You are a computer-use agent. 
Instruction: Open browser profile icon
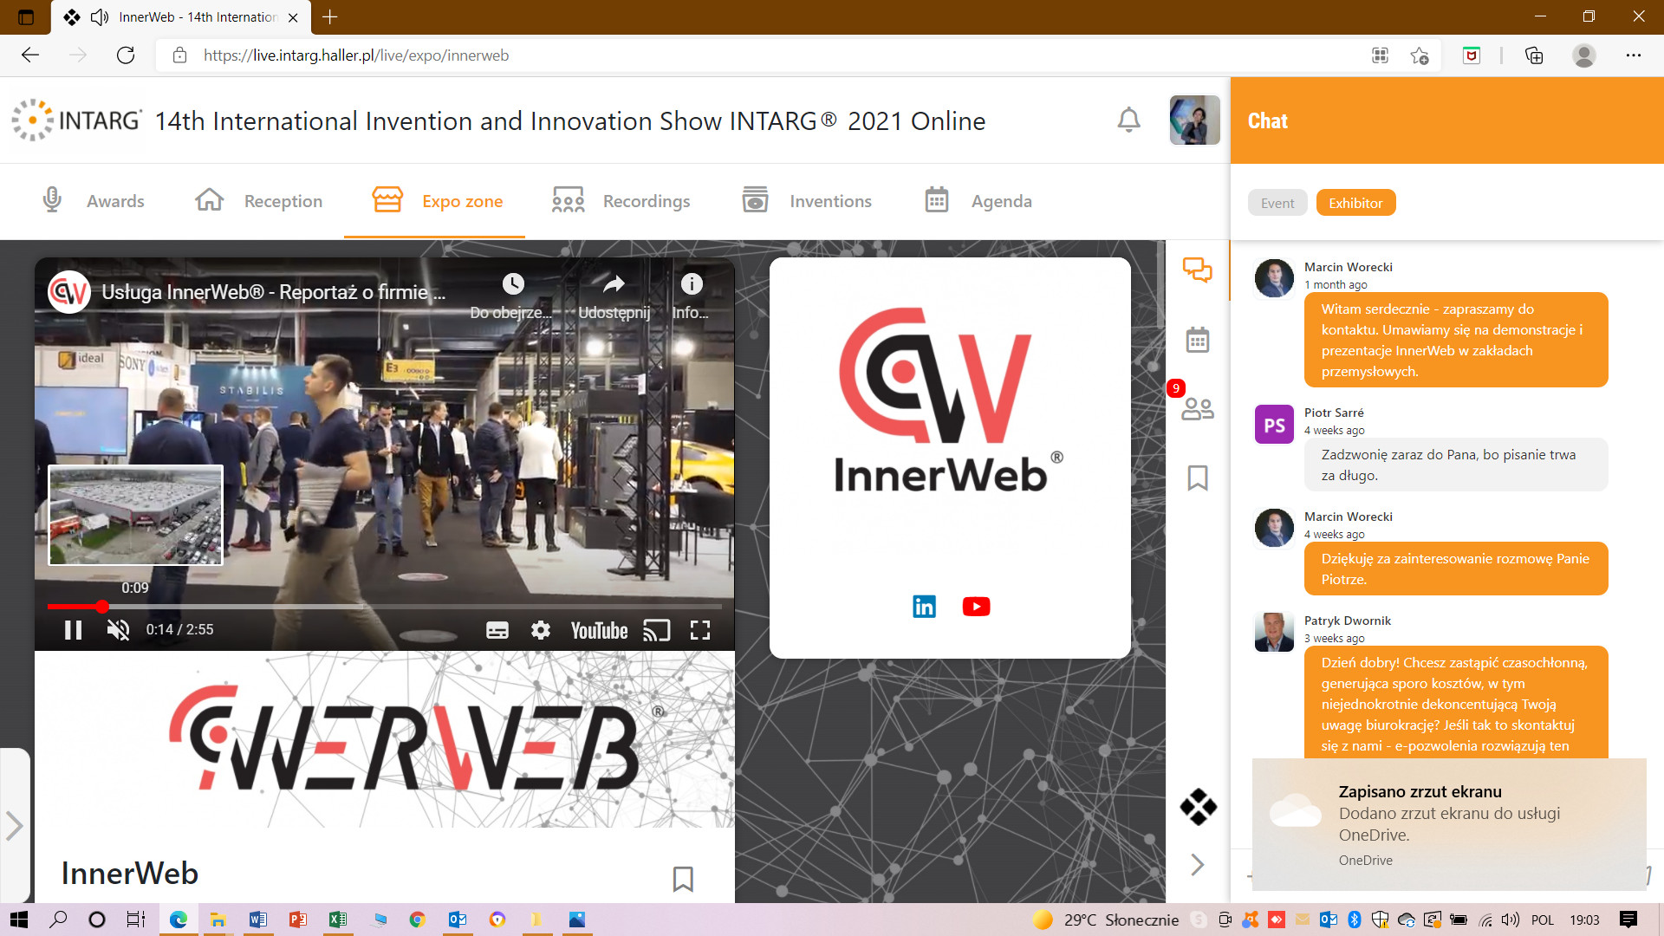click(x=1584, y=55)
